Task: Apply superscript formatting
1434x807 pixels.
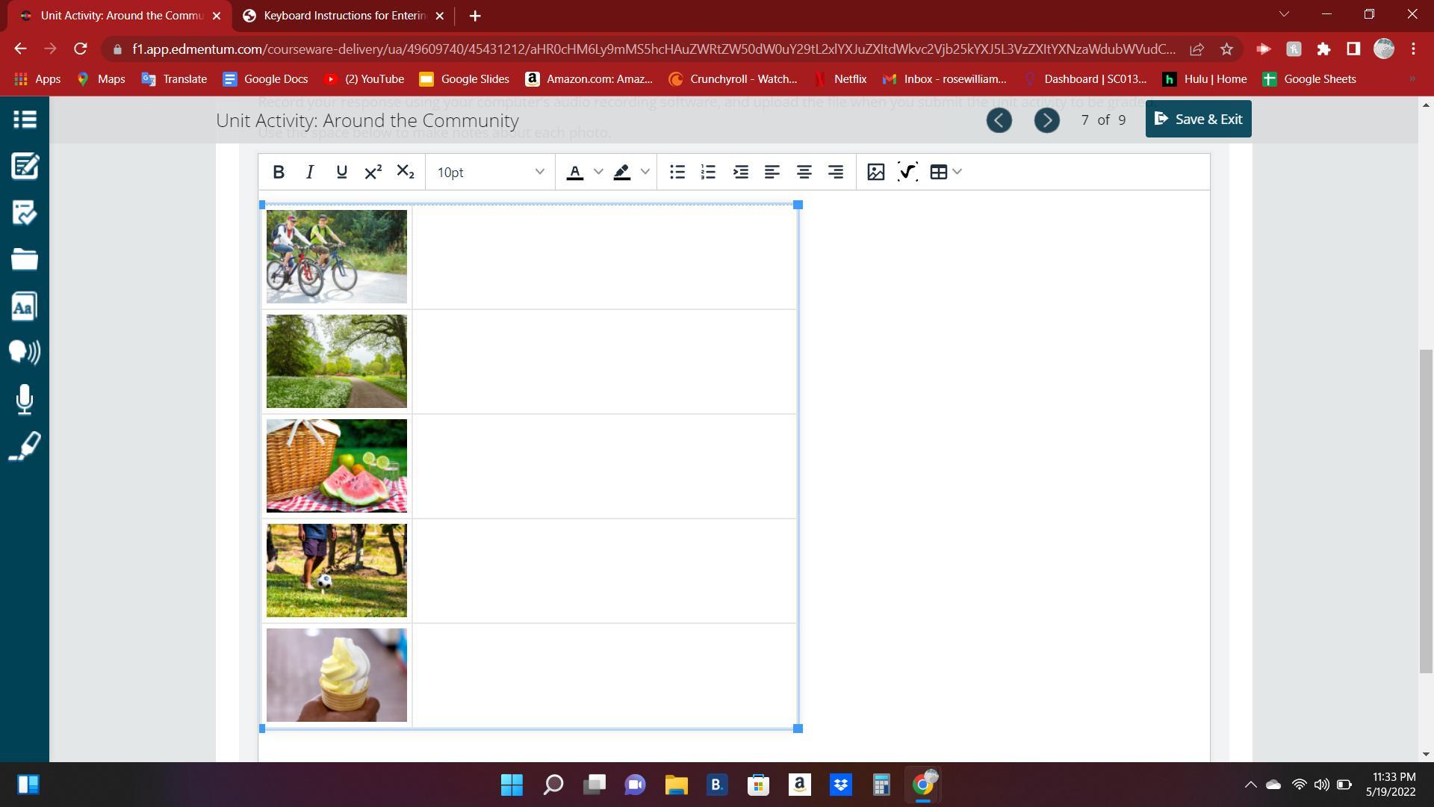Action: pos(373,172)
